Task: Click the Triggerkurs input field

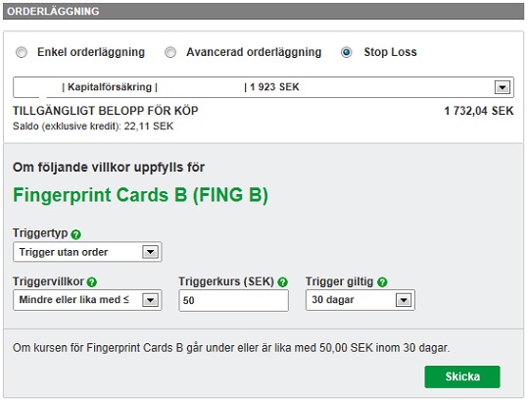Action: click(233, 300)
